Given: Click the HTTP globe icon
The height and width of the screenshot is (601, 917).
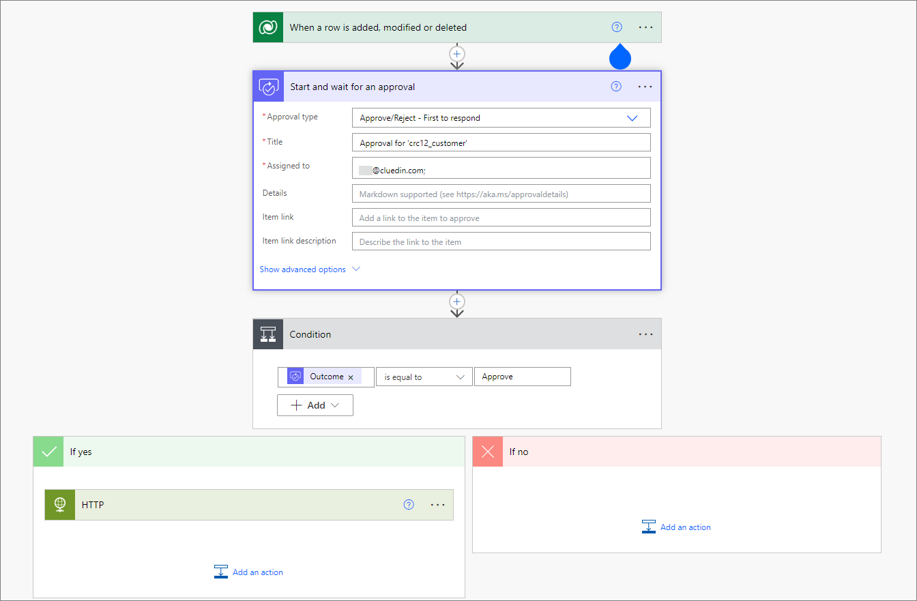Looking at the screenshot, I should coord(59,505).
